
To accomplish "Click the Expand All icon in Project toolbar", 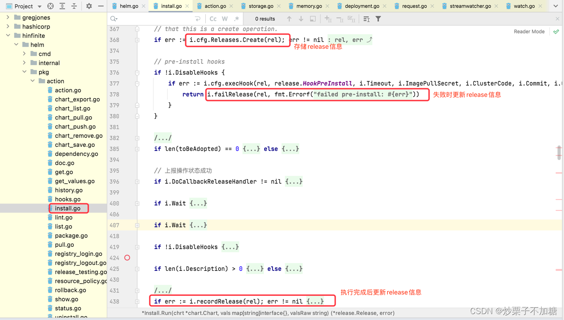I will [62, 6].
